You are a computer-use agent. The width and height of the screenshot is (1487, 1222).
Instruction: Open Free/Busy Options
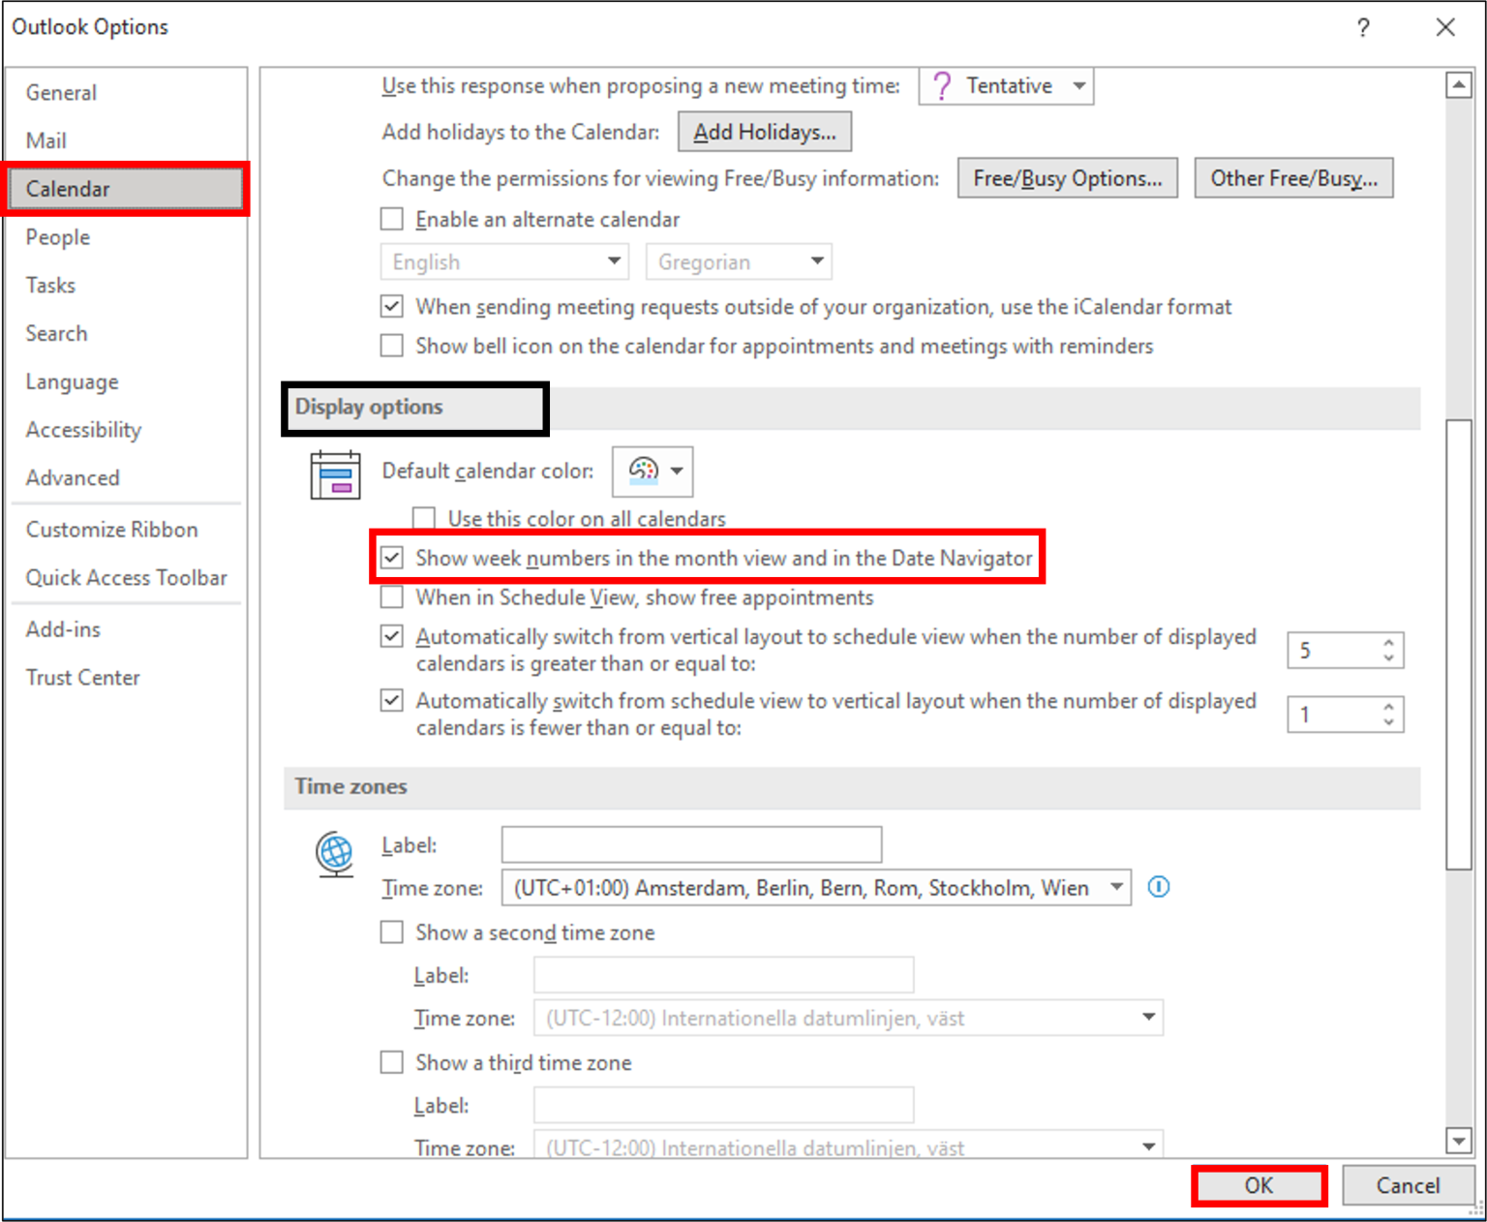(1067, 177)
